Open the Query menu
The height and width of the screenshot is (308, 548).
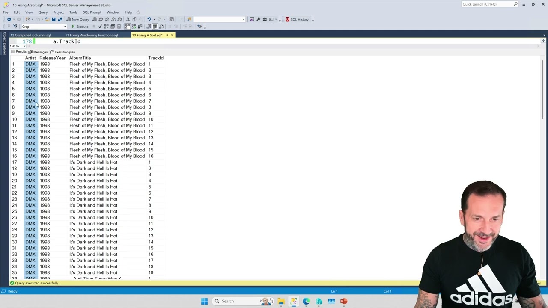pos(43,12)
